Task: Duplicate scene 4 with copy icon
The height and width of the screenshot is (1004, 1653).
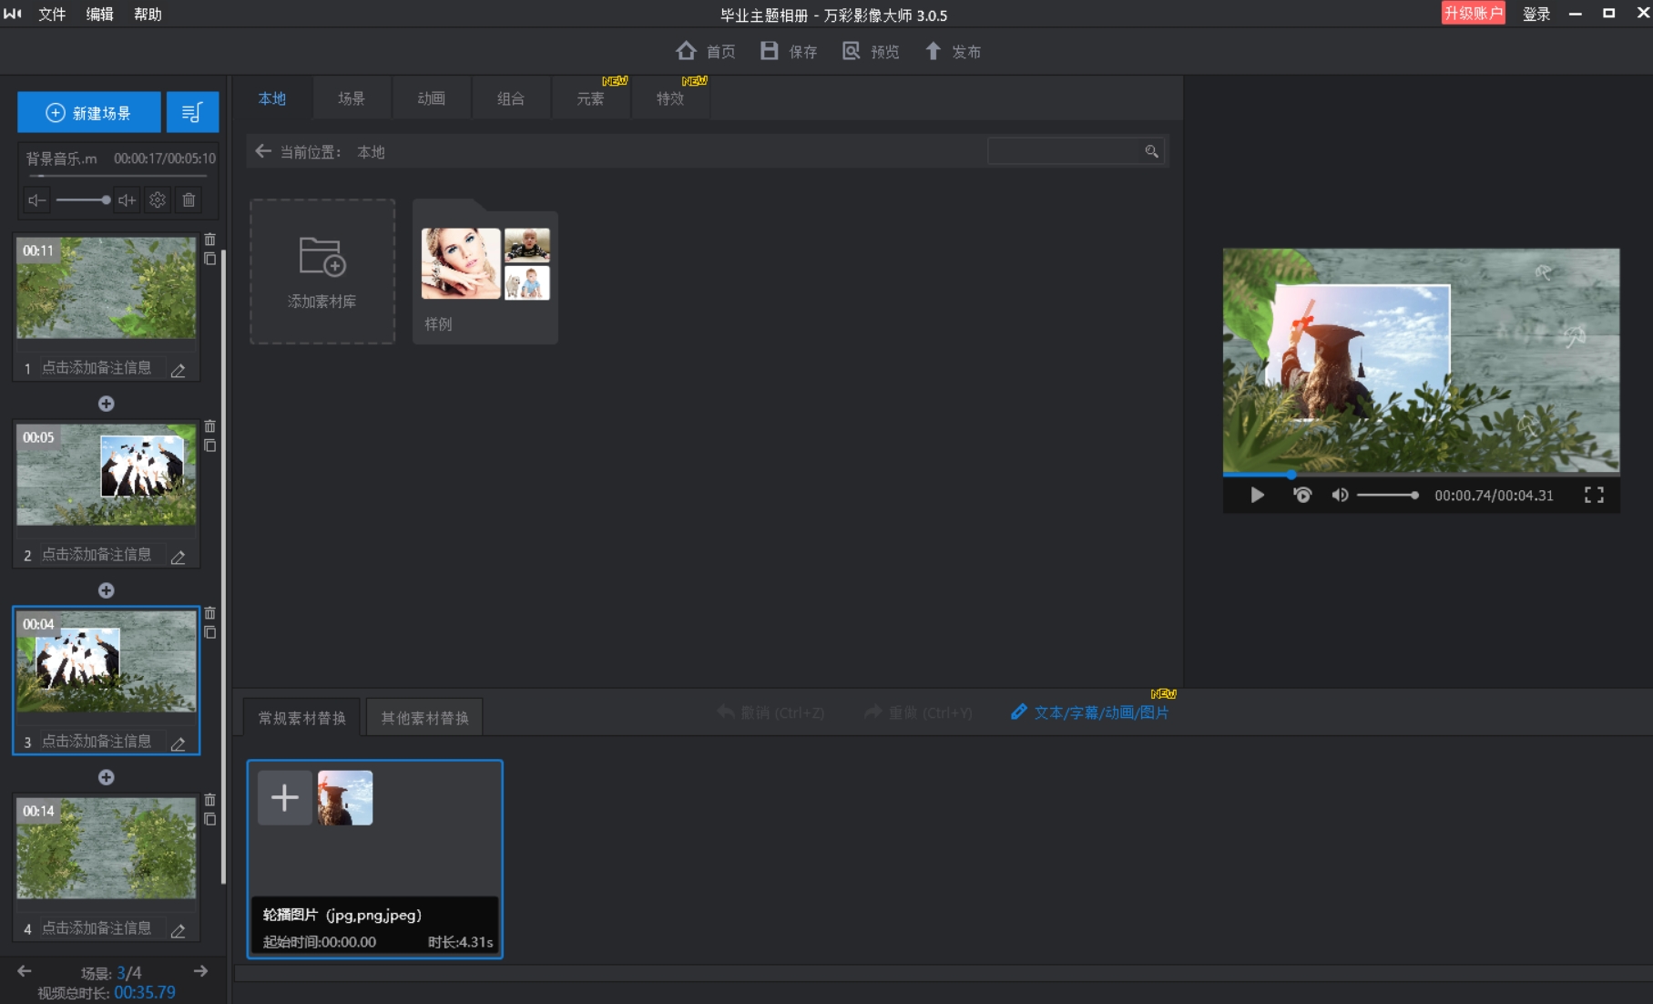Action: tap(210, 820)
